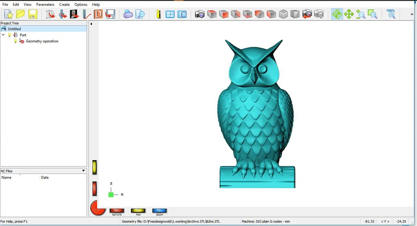
Task: Select the light gray isometric cube view
Action: pyautogui.click(x=283, y=14)
